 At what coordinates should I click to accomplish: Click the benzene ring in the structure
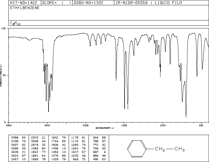pyautogui.click(x=137, y=149)
